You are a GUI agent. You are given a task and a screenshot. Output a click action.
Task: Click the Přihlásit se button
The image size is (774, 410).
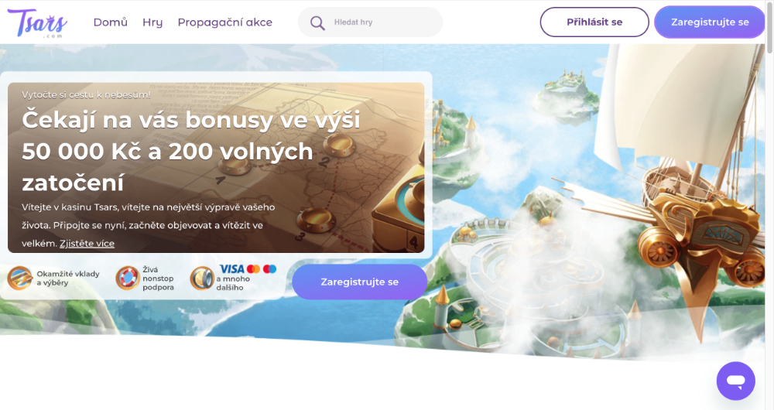[594, 22]
